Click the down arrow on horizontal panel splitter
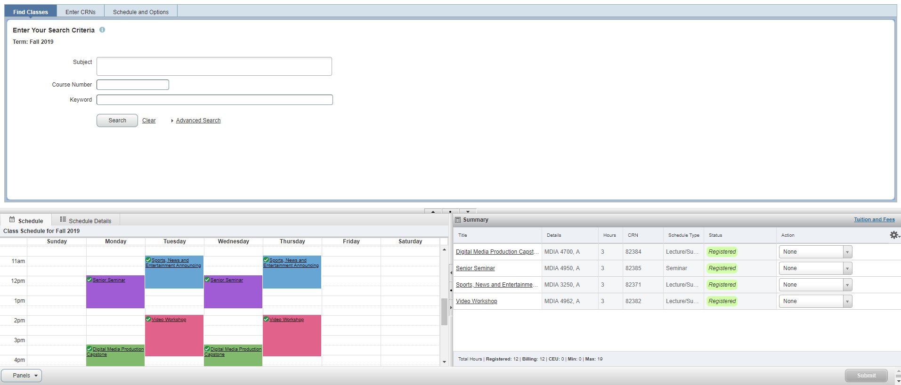The image size is (901, 385). coord(468,212)
